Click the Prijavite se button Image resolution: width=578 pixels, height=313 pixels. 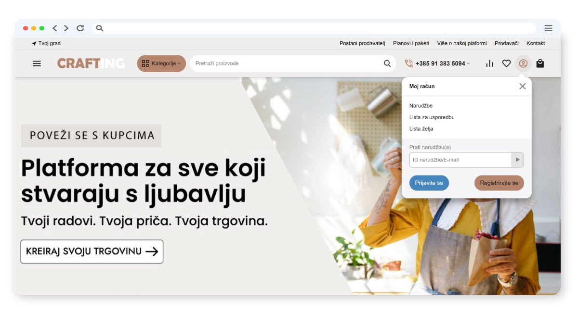coord(429,183)
